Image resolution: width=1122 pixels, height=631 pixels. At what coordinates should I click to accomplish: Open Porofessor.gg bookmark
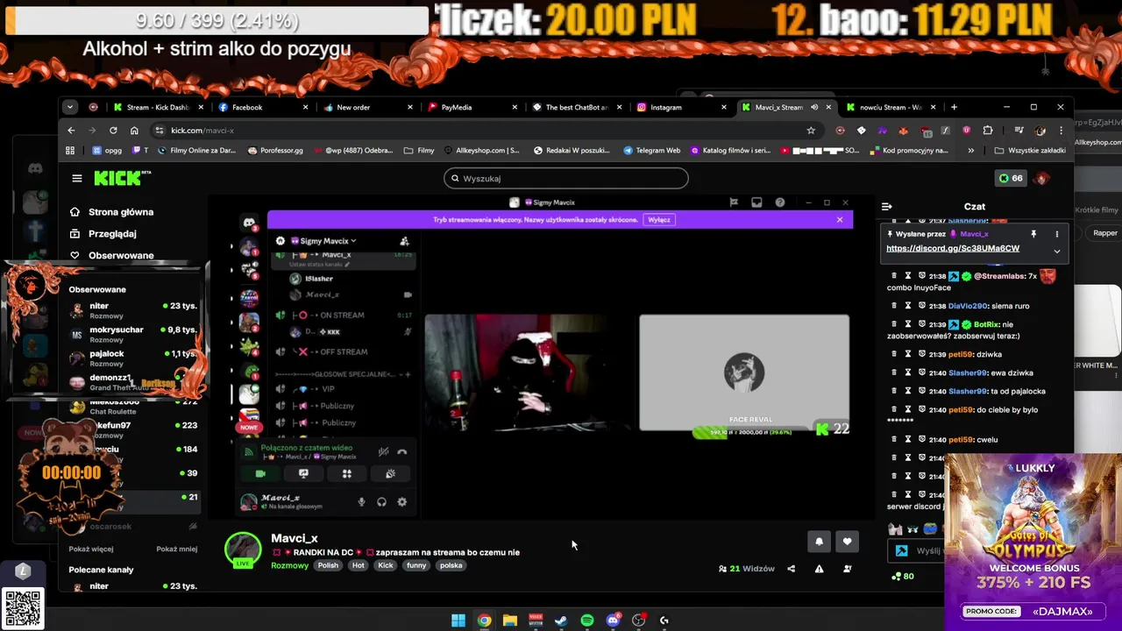pos(275,151)
